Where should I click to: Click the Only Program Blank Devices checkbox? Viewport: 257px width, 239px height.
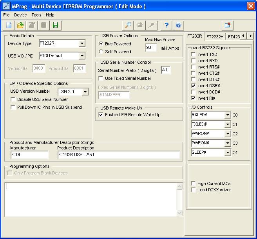click(x=10, y=173)
